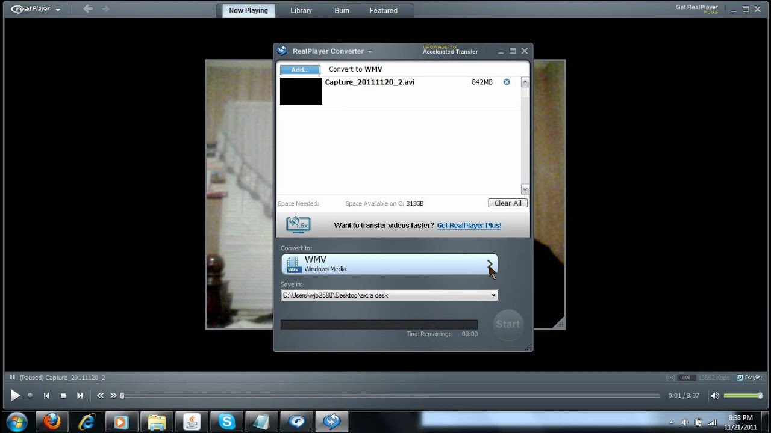Click the 842MB file size
771x433 pixels.
point(482,82)
